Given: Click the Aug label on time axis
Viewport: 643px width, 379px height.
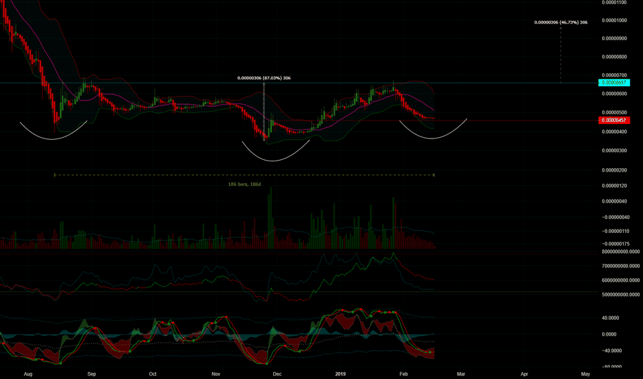Looking at the screenshot, I should [28, 373].
